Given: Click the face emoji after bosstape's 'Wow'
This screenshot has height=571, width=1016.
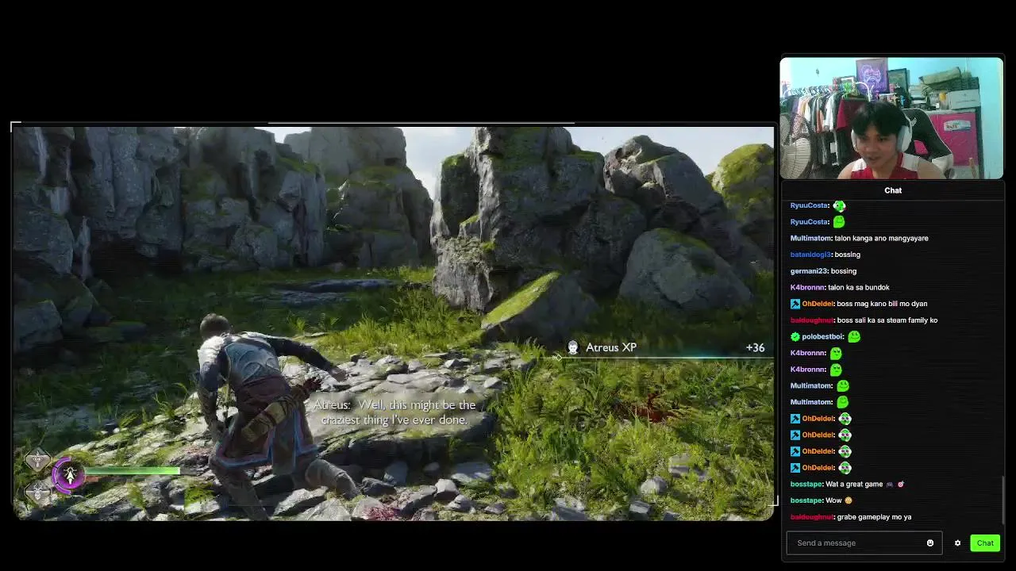Looking at the screenshot, I should (x=849, y=500).
